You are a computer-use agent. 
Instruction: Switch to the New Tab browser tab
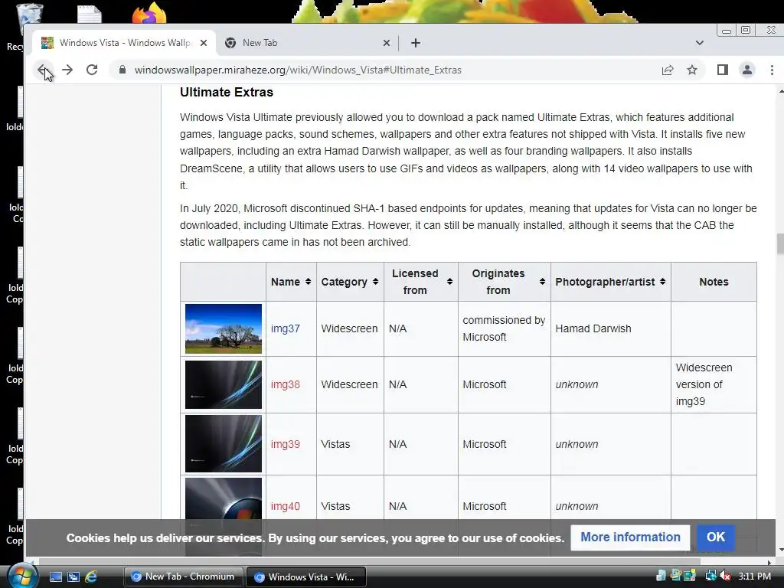tap(308, 43)
